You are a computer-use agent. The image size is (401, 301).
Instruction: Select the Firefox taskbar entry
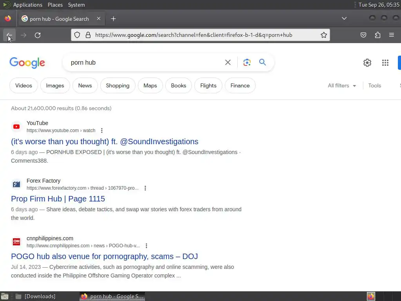point(112,296)
